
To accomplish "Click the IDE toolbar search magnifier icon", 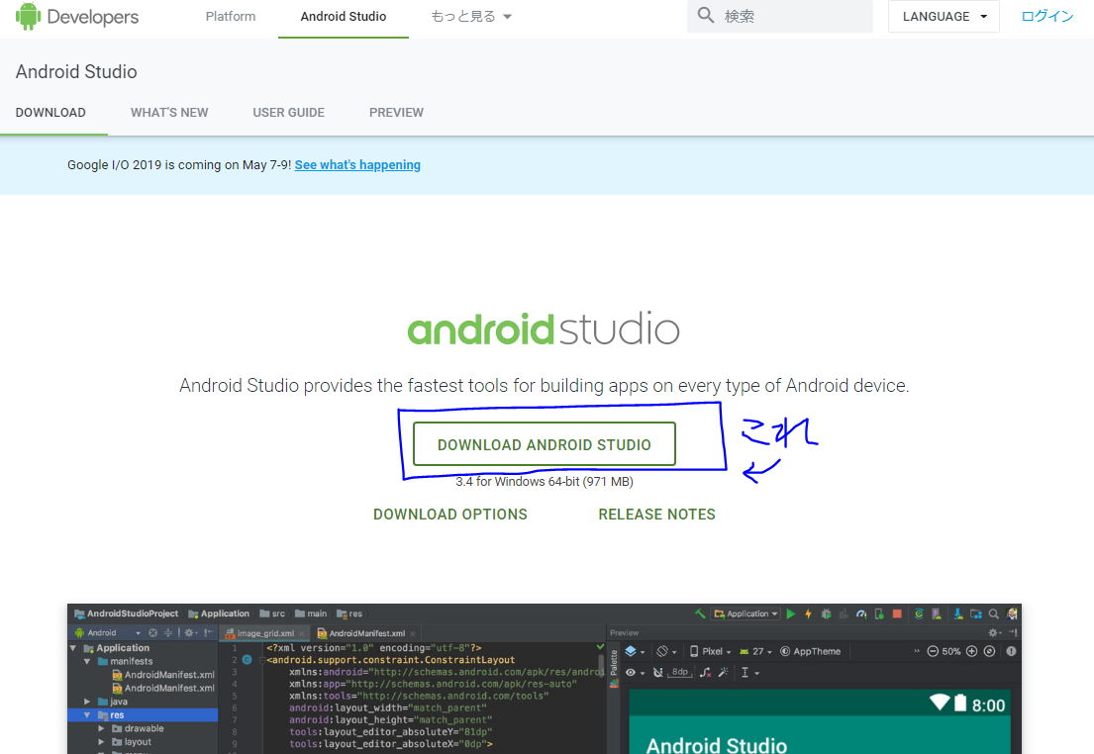I will (994, 613).
